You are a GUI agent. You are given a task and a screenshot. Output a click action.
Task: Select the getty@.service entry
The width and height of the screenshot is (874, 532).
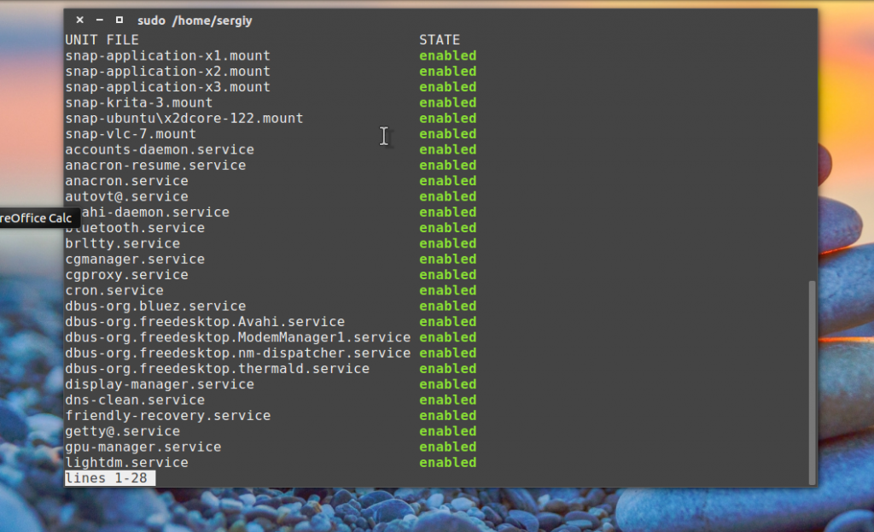point(122,430)
